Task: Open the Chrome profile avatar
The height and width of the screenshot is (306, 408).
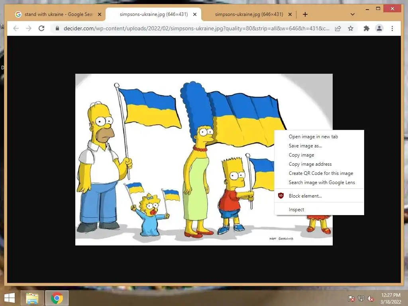Action: click(379, 28)
